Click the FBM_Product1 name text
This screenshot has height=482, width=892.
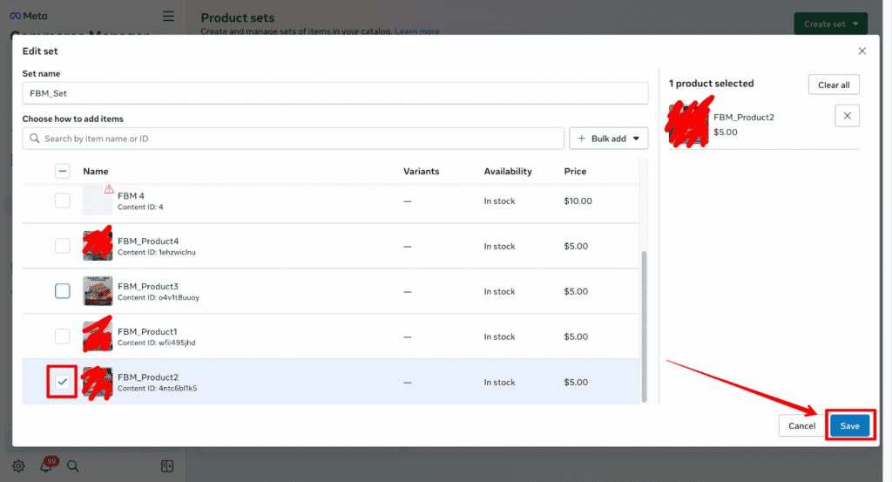coord(147,331)
